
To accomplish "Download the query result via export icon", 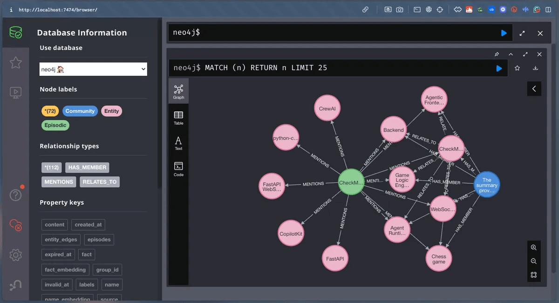I will point(535,68).
